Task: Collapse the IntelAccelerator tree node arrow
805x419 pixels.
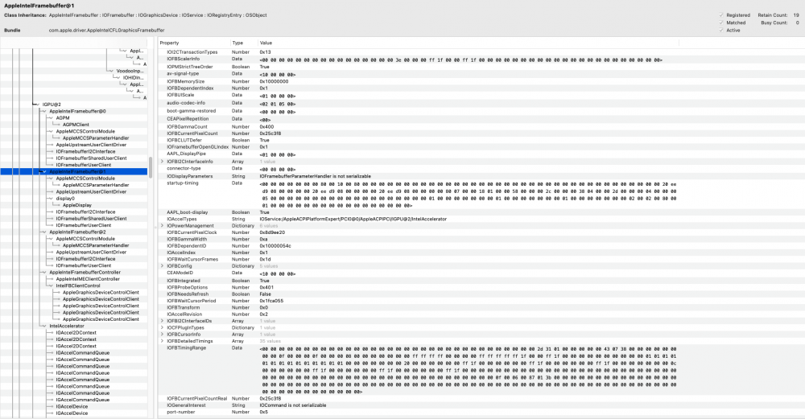Action: click(x=44, y=327)
